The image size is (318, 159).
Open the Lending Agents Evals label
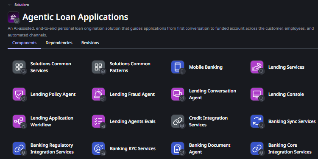click(x=132, y=122)
